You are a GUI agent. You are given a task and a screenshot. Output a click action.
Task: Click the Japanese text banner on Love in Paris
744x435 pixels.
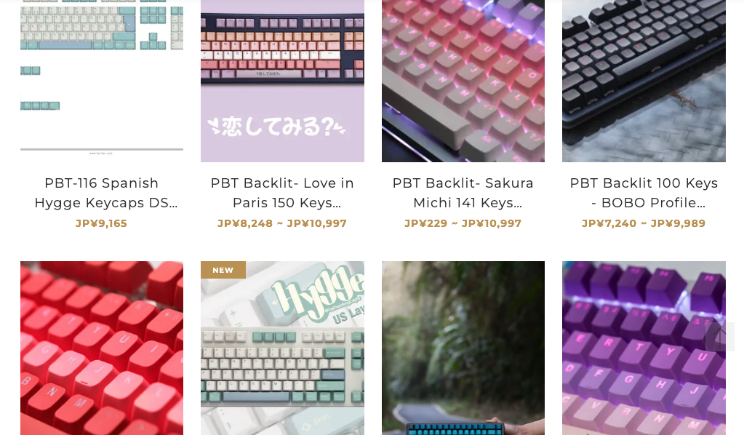point(276,127)
